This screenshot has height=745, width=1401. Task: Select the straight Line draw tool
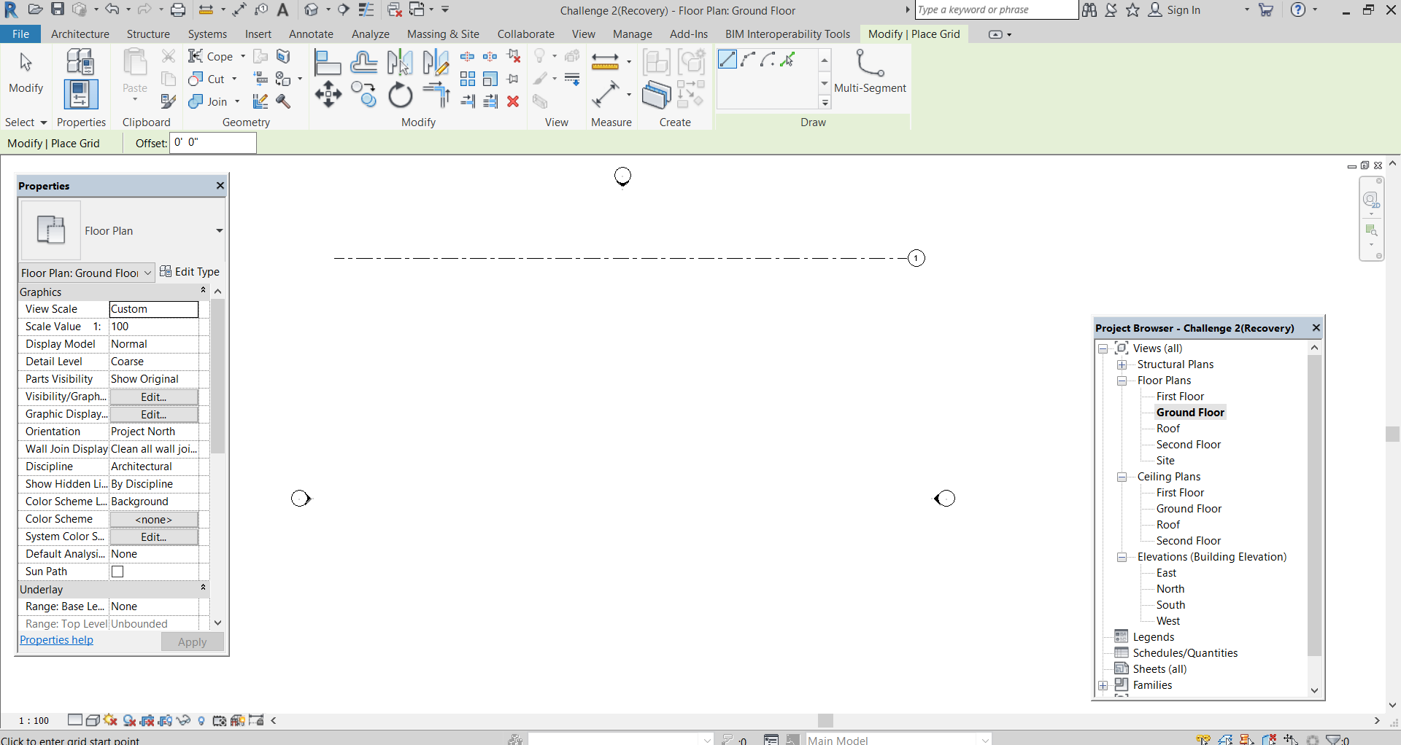coord(727,60)
